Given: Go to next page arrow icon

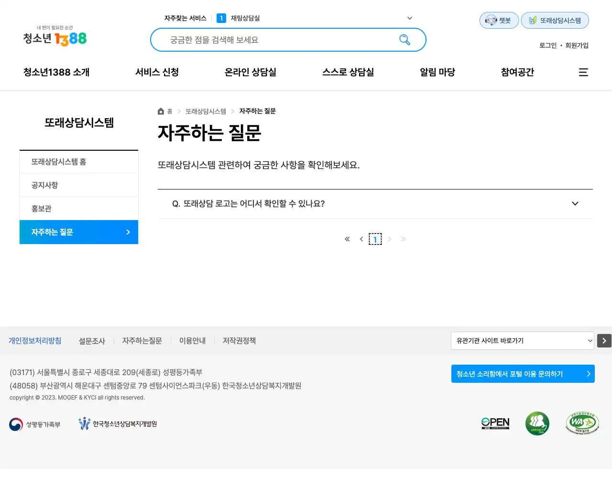Looking at the screenshot, I should coord(390,239).
